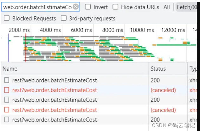The height and width of the screenshot is (131, 200).
Task: Open first red canceled batchEstimateCost request
Action: (x=55, y=90)
